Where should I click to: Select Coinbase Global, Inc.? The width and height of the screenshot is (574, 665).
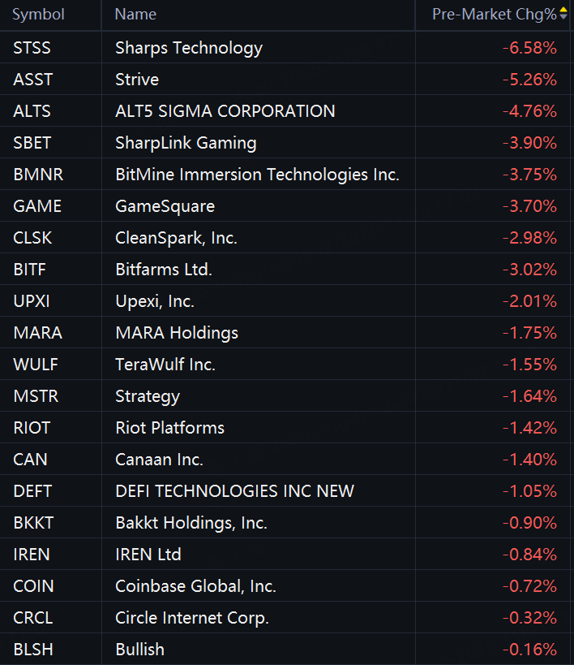195,586
